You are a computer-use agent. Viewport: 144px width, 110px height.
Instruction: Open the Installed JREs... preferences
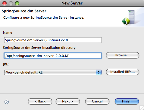pos(123,72)
